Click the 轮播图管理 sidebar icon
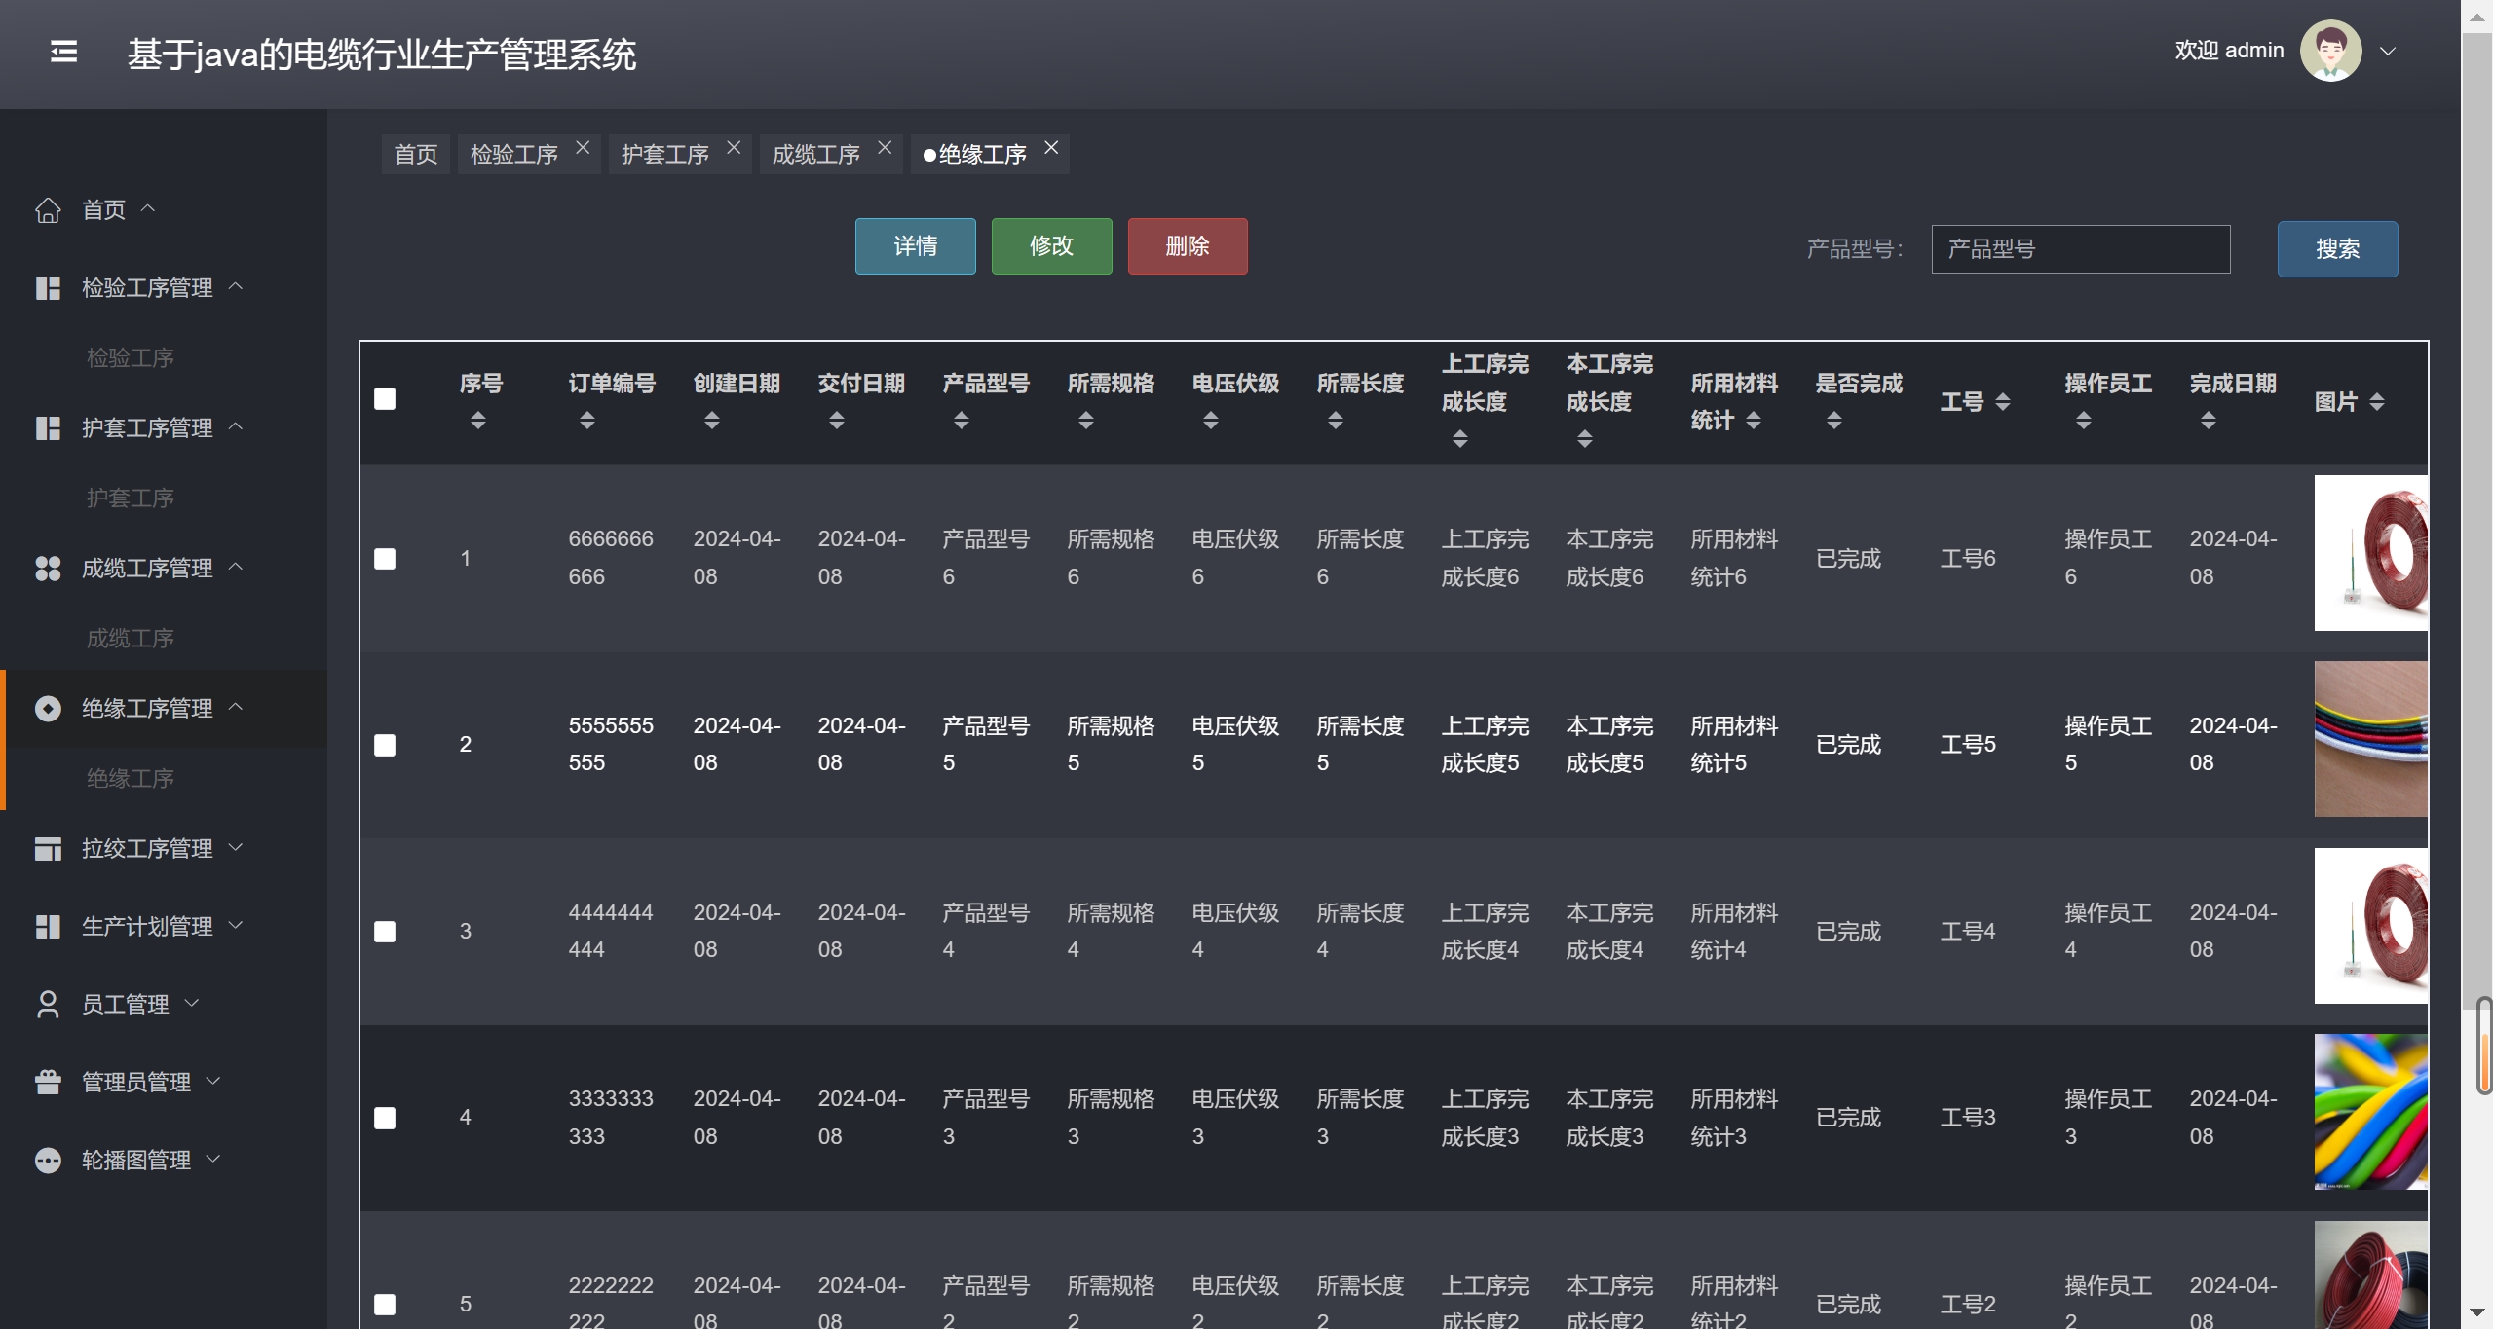2493x1329 pixels. click(48, 1161)
